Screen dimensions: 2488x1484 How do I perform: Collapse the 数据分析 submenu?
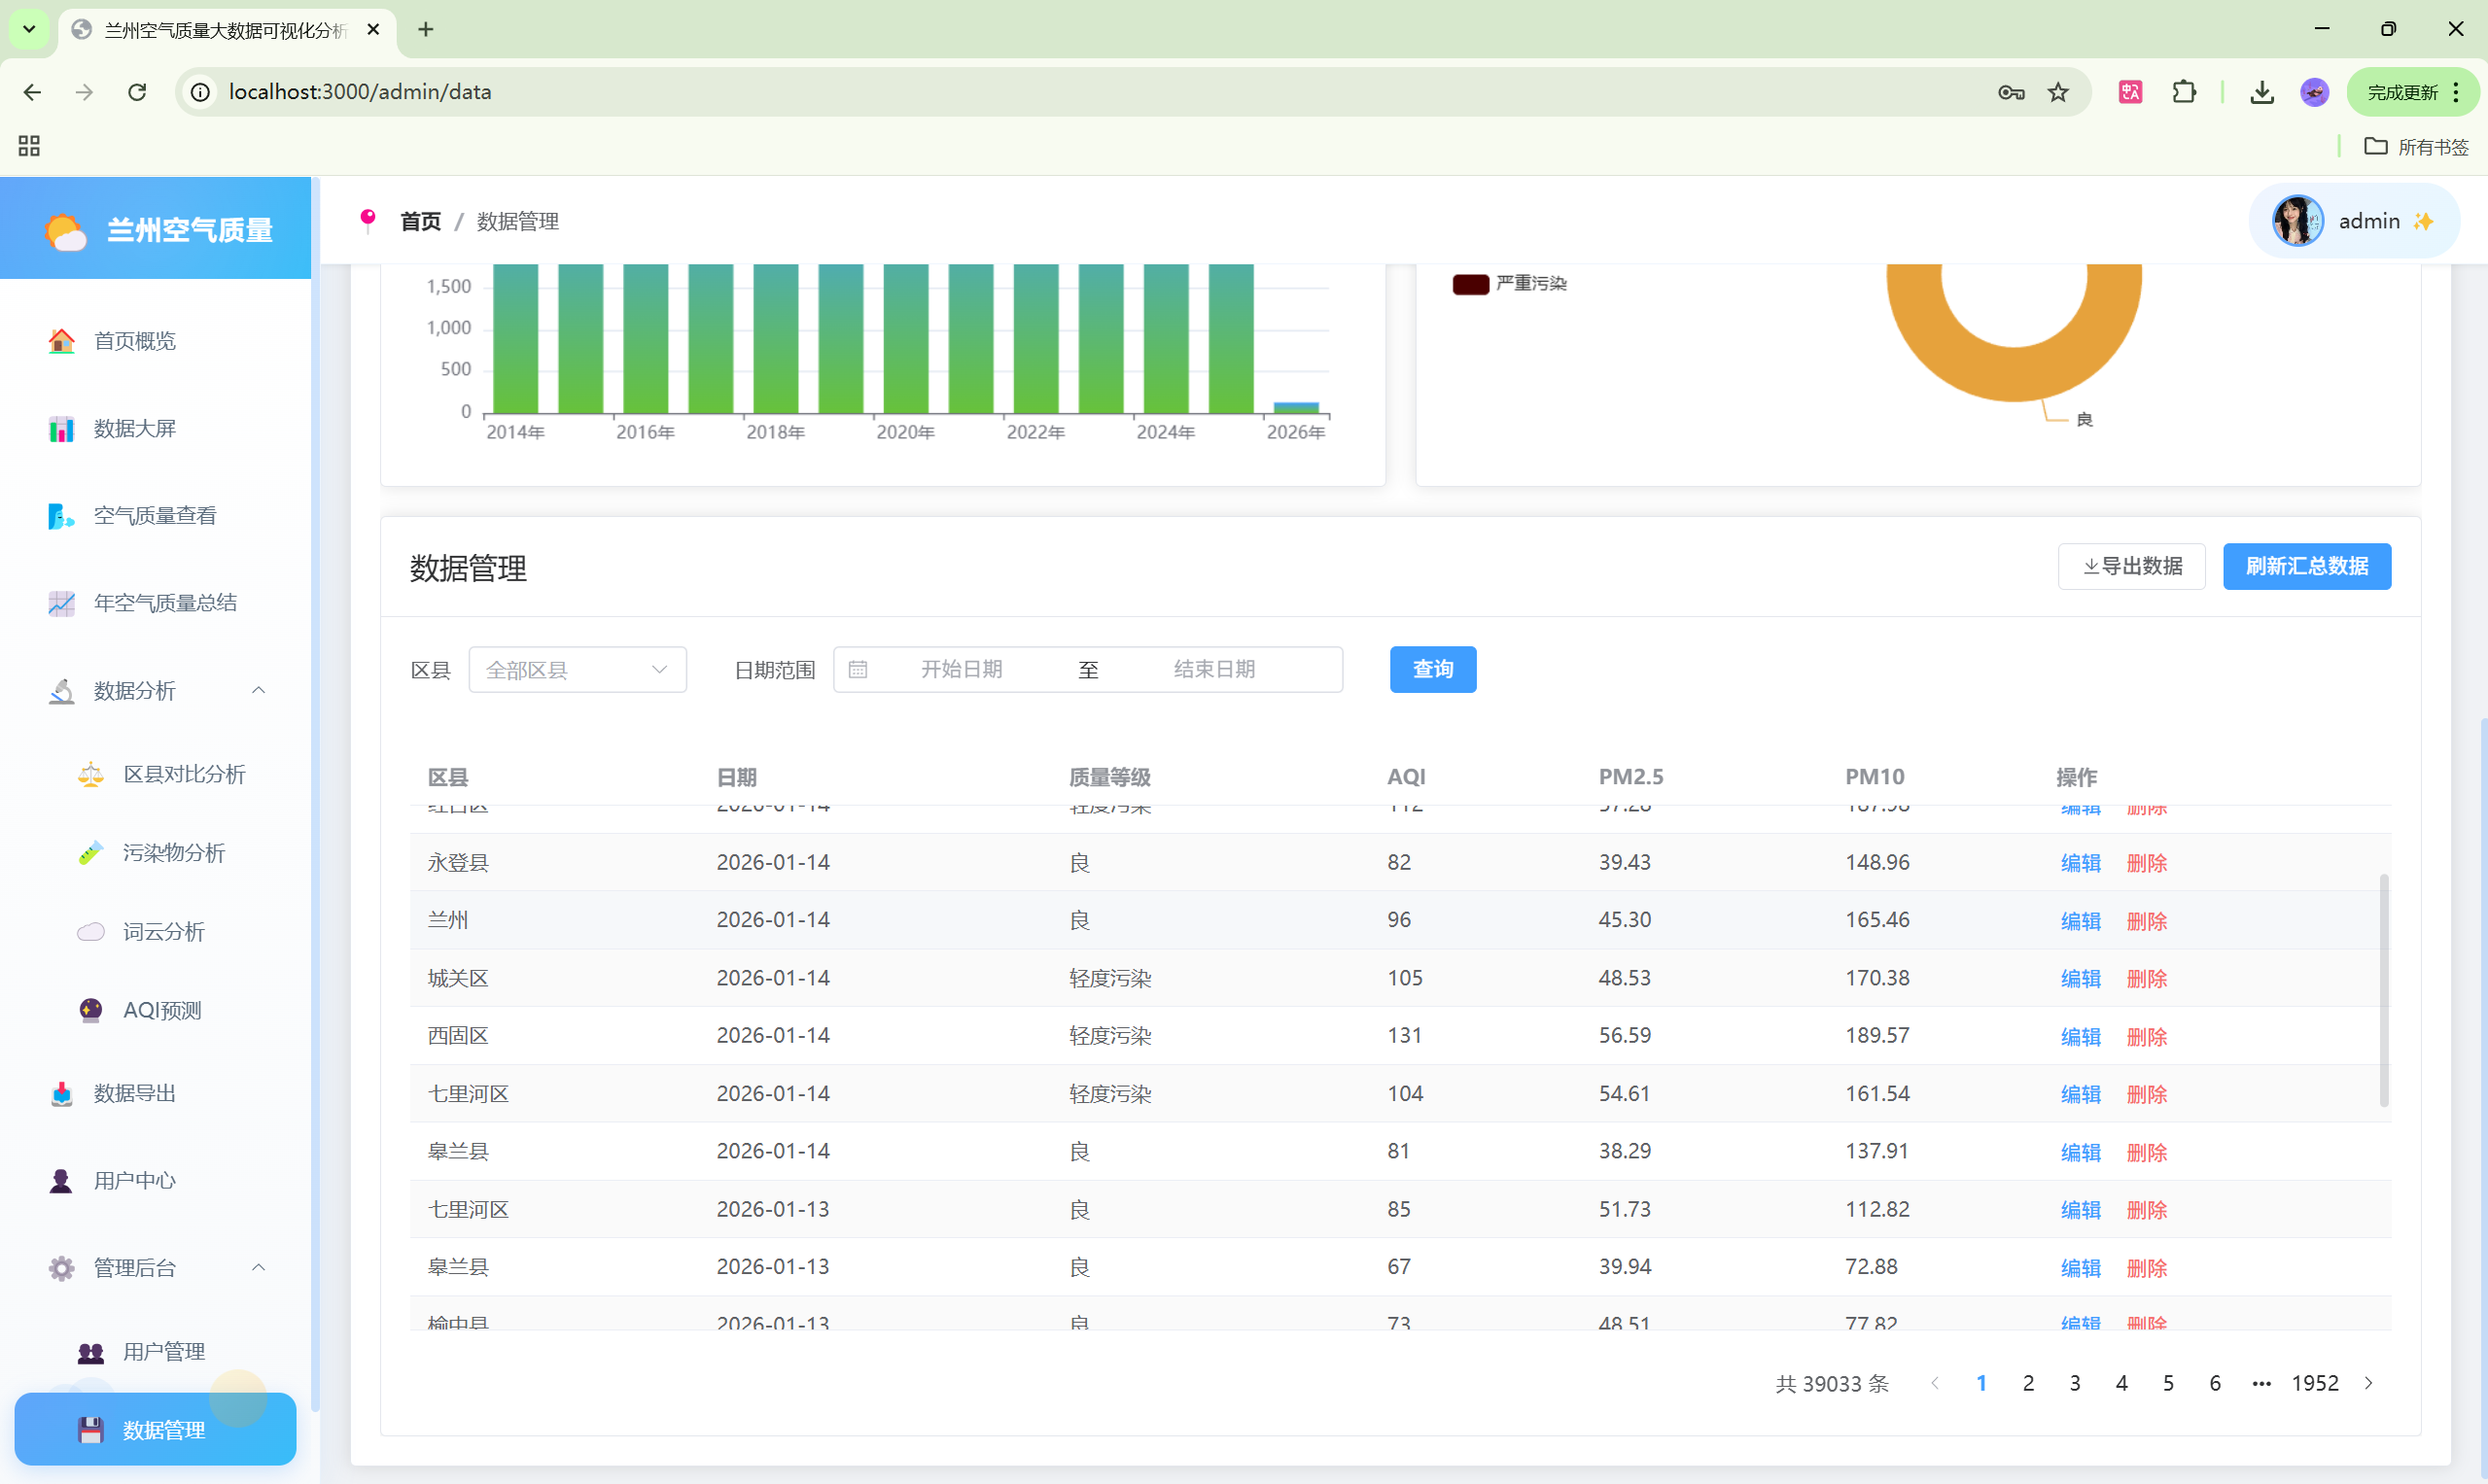pyautogui.click(x=258, y=691)
